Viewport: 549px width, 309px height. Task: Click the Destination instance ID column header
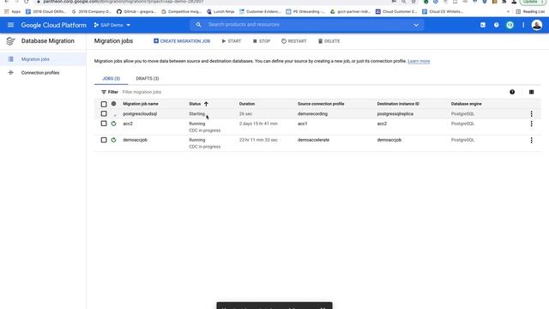pos(398,104)
